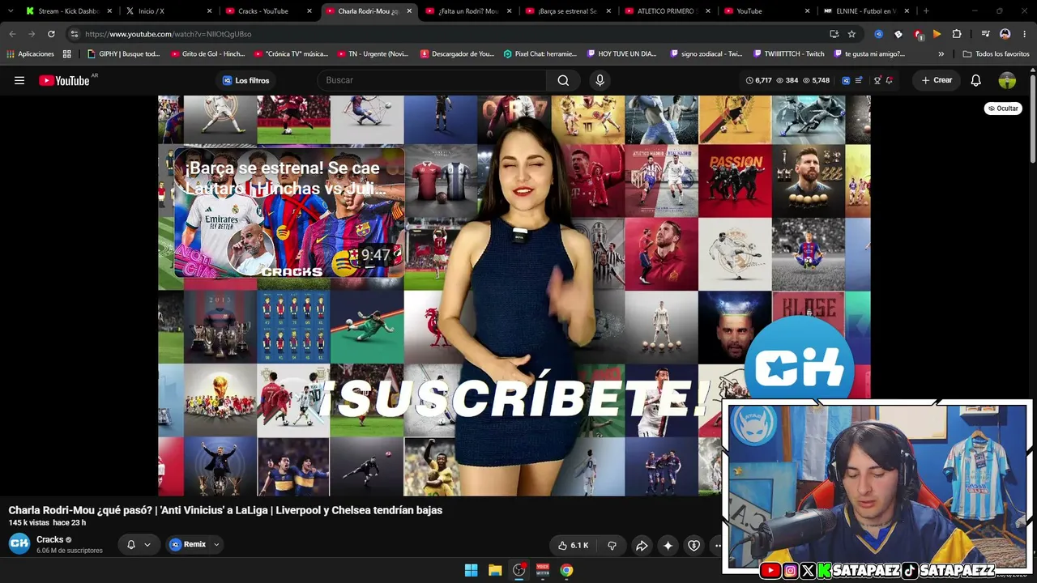Show more bookmarks with the double chevron
The width and height of the screenshot is (1037, 583).
(941, 54)
